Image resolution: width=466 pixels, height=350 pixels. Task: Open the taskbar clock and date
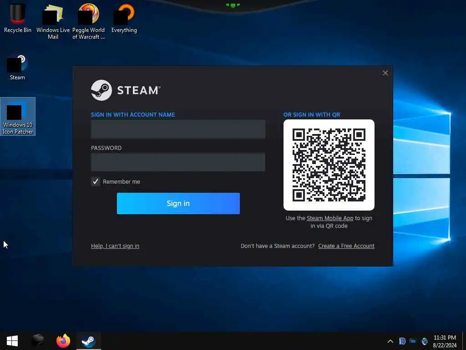[445, 341]
